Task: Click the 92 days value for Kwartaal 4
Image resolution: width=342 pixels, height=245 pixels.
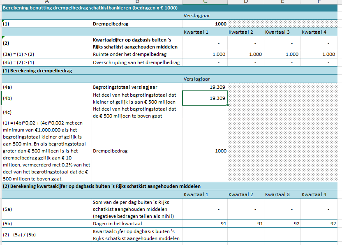Action: click(x=319, y=224)
